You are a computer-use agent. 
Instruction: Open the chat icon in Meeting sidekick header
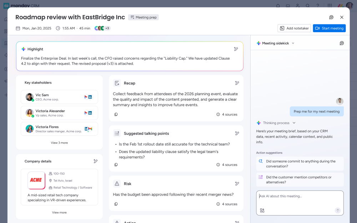[x=342, y=43]
